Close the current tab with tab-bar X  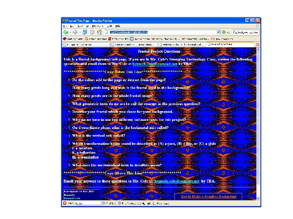pos(258,44)
